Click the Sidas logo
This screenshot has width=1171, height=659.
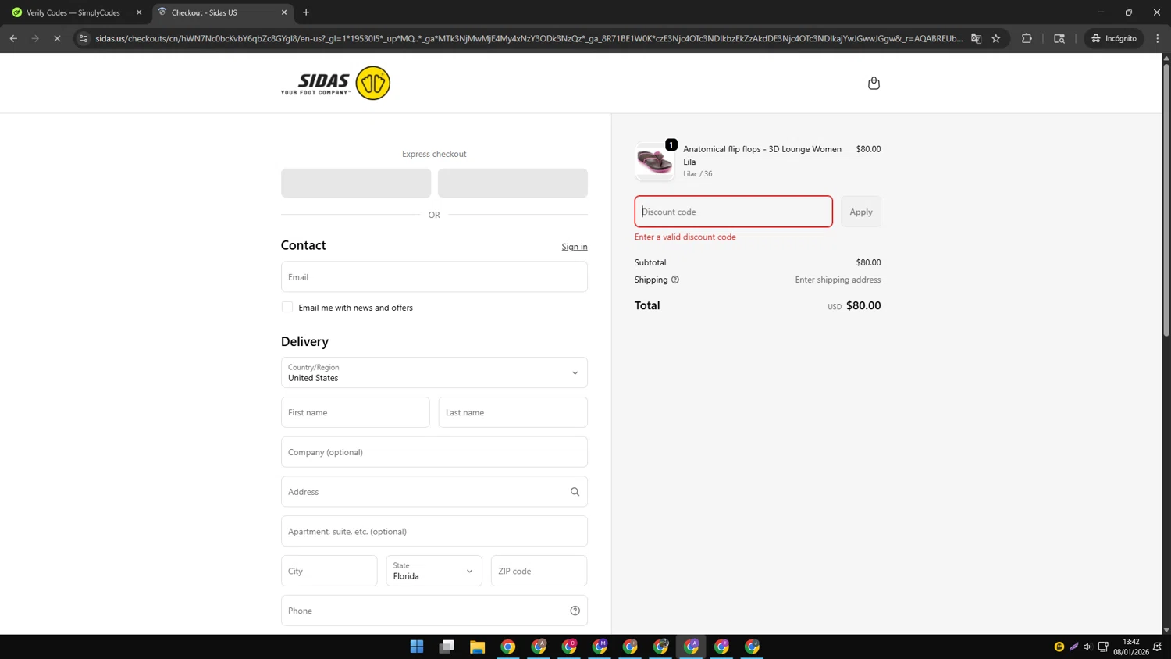(336, 83)
